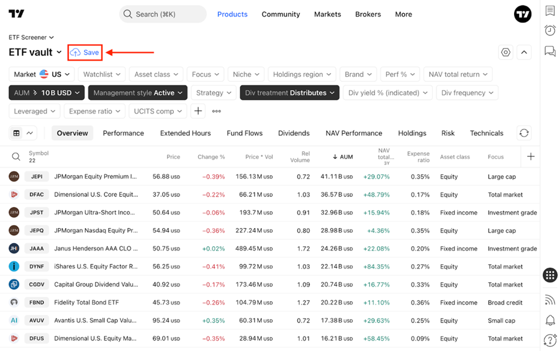This screenshot has width=560, height=351.
Task: Select the table view icon
Action: [16, 133]
